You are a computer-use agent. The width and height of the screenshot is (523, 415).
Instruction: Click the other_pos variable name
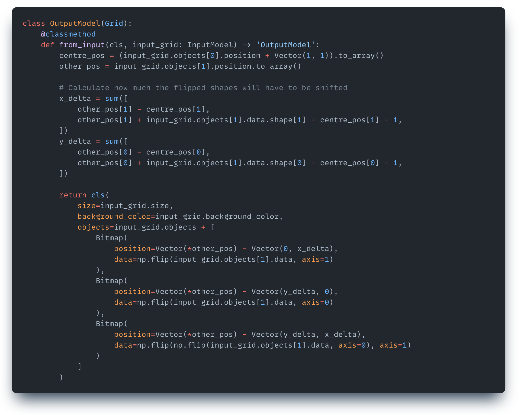tap(79, 66)
